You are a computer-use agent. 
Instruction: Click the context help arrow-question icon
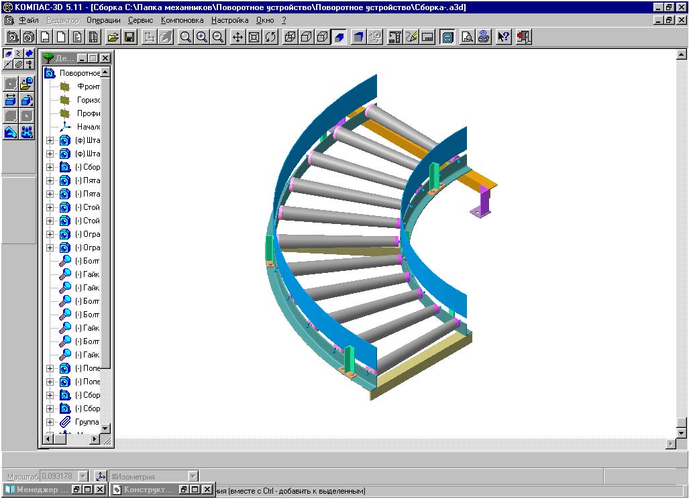coord(503,37)
